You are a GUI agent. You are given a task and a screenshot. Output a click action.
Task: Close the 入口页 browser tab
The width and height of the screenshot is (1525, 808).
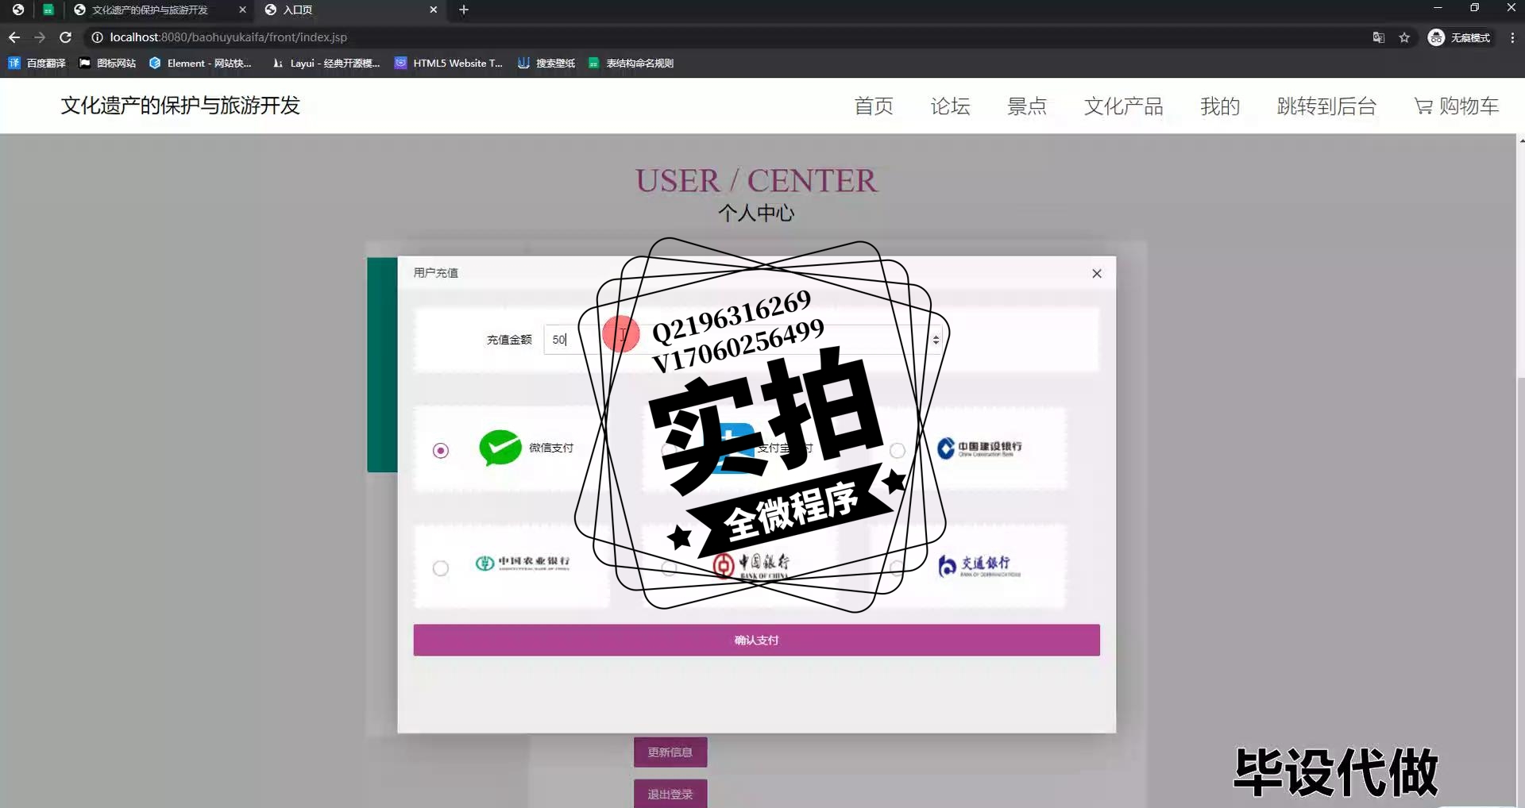(433, 10)
